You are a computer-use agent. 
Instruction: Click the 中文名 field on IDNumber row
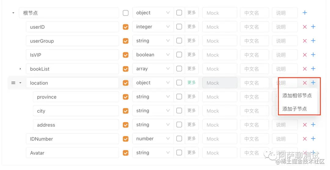pos(255,139)
